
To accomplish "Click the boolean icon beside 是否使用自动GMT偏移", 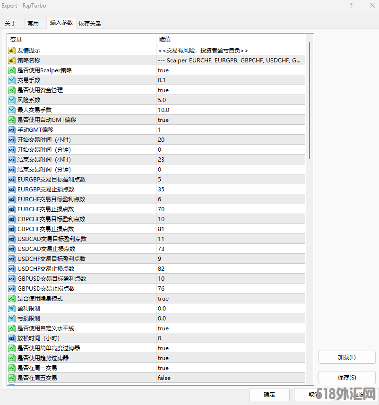I will (x=12, y=120).
